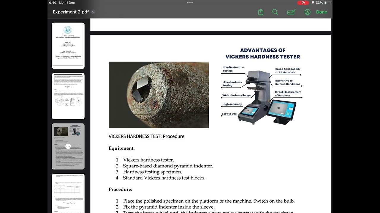Tap the 'Place the polished specimen' step
The image size is (380, 213).
click(209, 201)
